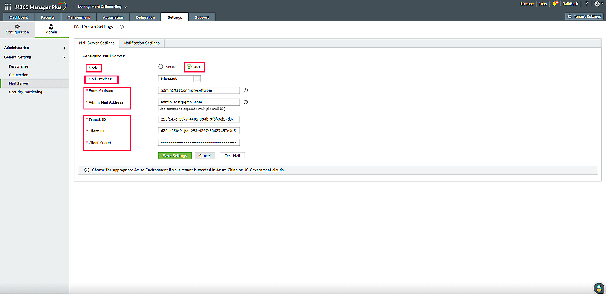Click the Cancel button
Screen dimensions: 606x294
coord(205,156)
